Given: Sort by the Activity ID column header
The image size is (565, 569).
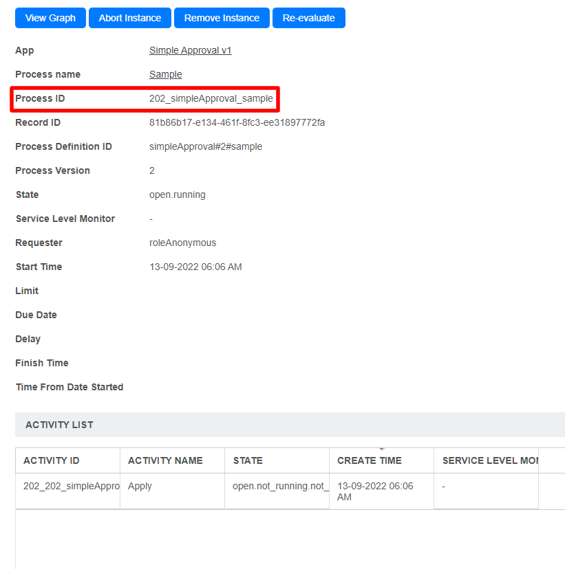Looking at the screenshot, I should point(52,460).
